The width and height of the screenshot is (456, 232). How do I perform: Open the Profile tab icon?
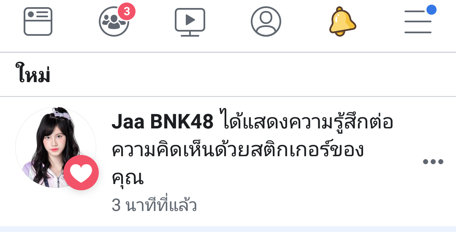coord(266,21)
